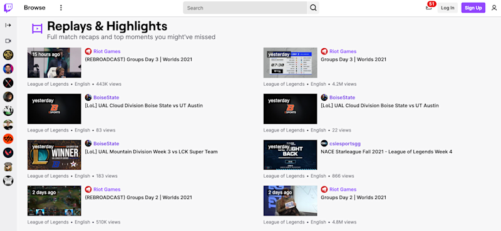Click League of Legends tag under 510K views video
501x231 pixels.
(x=48, y=222)
